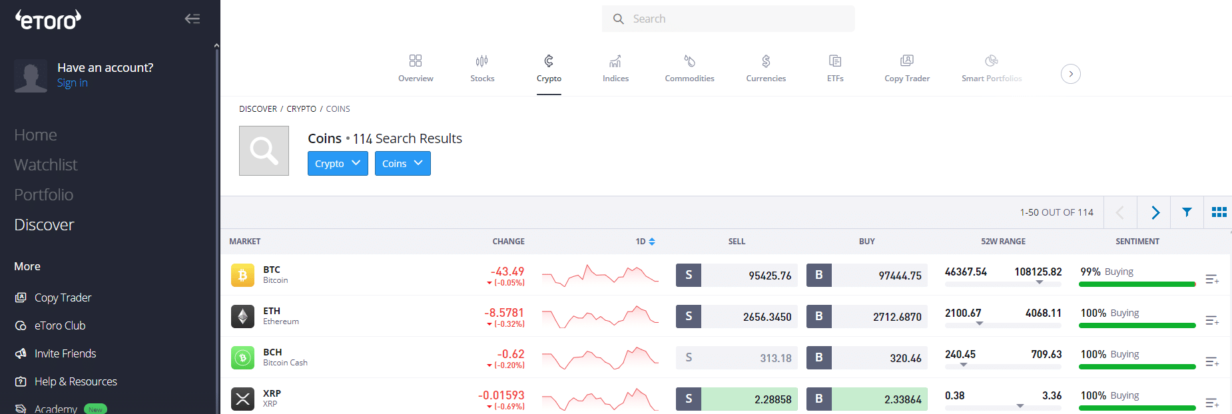This screenshot has width=1232, height=414.
Task: Click the Bitcoin coin icon
Action: click(x=242, y=275)
